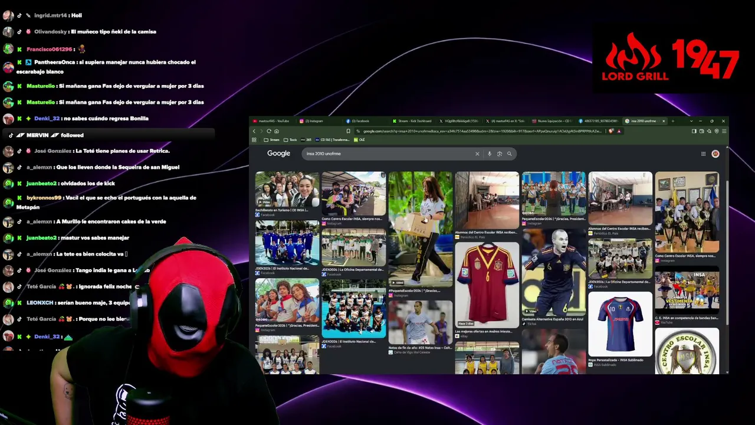Open the Natxo Insa Celta player photo
Image resolution: width=755 pixels, height=425 pixels.
[x=421, y=323]
